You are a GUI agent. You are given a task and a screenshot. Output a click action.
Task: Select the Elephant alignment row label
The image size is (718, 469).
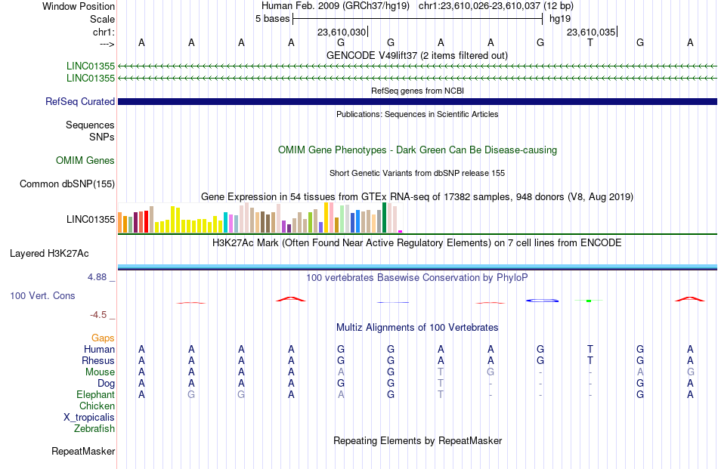pos(96,395)
